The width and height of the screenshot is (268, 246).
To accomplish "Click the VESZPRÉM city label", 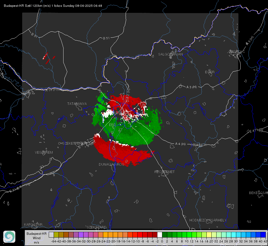I will (x=44, y=152).
